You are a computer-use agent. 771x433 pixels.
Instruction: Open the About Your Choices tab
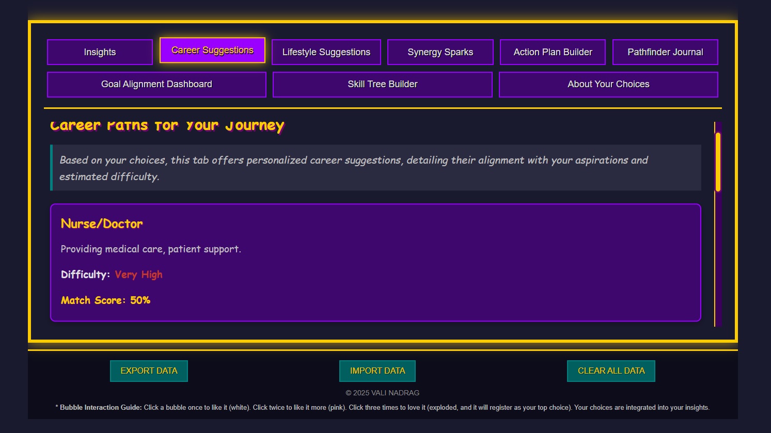pyautogui.click(x=608, y=84)
